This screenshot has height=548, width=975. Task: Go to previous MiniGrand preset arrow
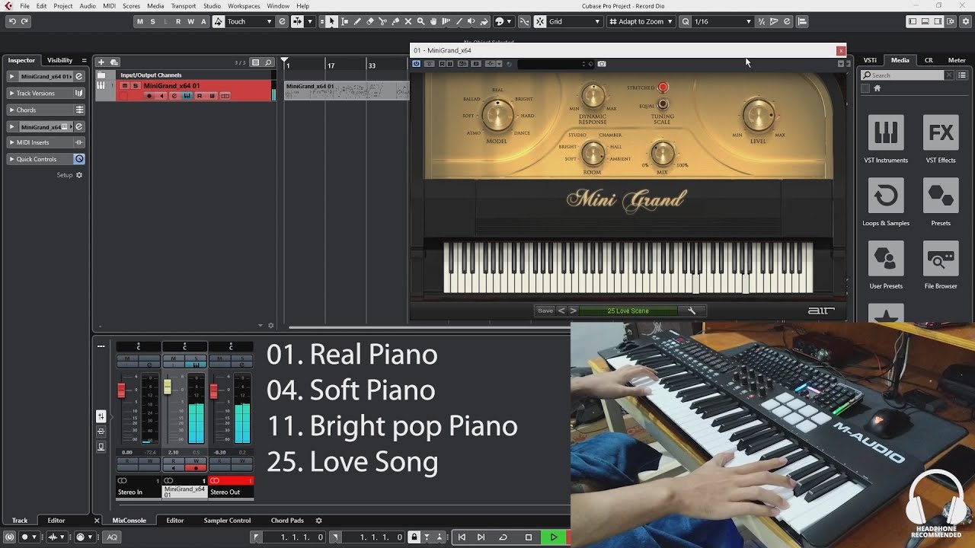(x=562, y=311)
